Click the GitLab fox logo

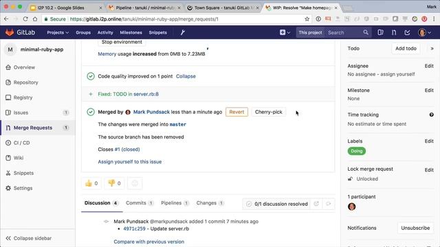pos(10,32)
